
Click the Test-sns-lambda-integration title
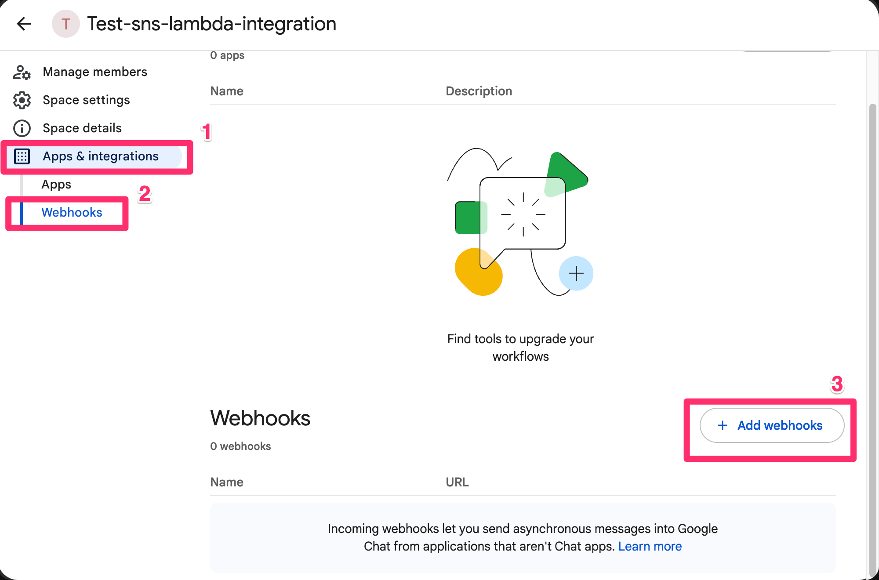tap(211, 24)
